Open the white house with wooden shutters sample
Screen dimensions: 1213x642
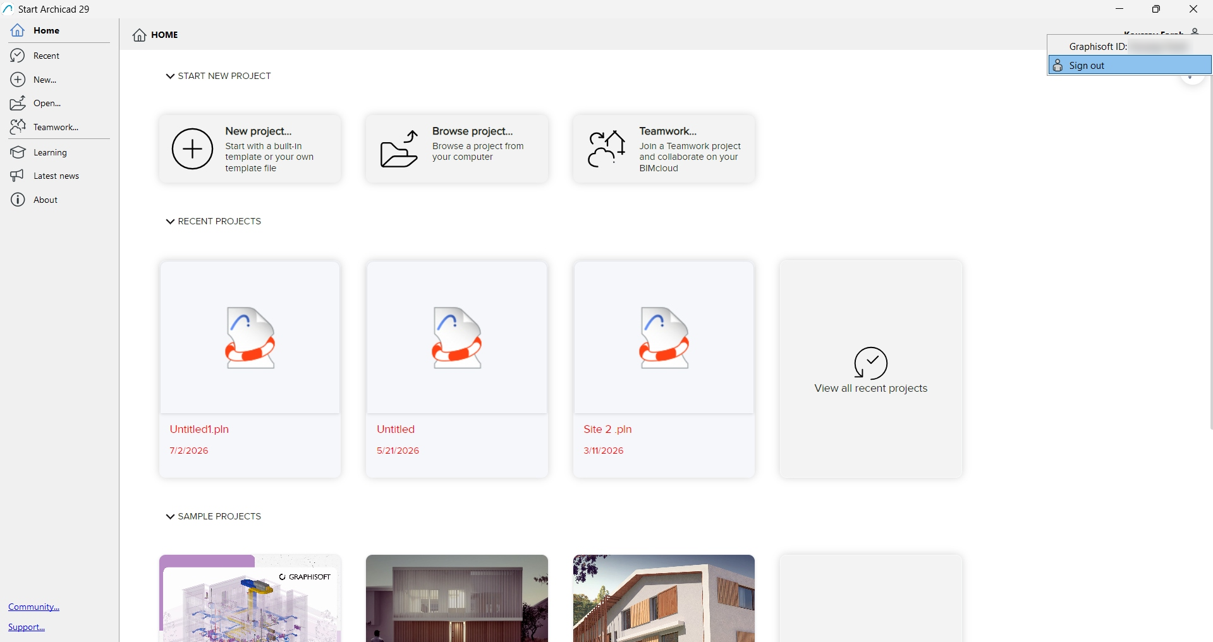[664, 598]
